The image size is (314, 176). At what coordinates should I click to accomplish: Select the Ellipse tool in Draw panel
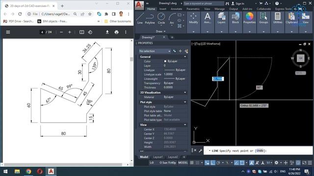click(x=180, y=21)
